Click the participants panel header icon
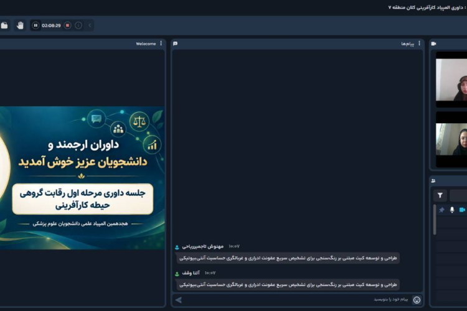The image size is (467, 311). click(433, 180)
